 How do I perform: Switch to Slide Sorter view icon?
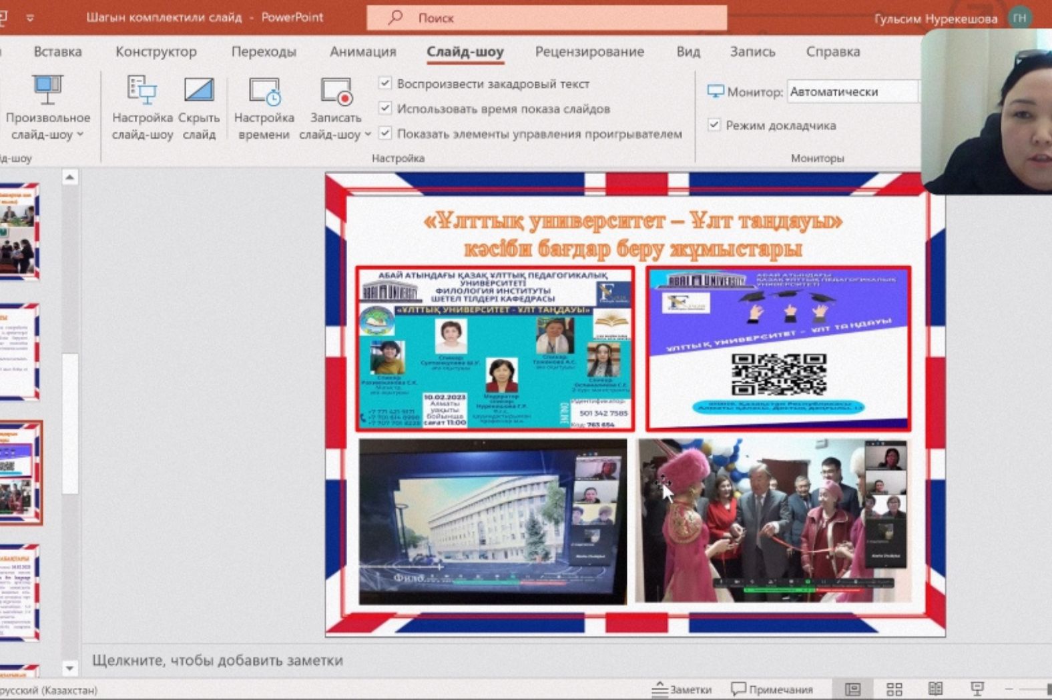tap(894, 689)
